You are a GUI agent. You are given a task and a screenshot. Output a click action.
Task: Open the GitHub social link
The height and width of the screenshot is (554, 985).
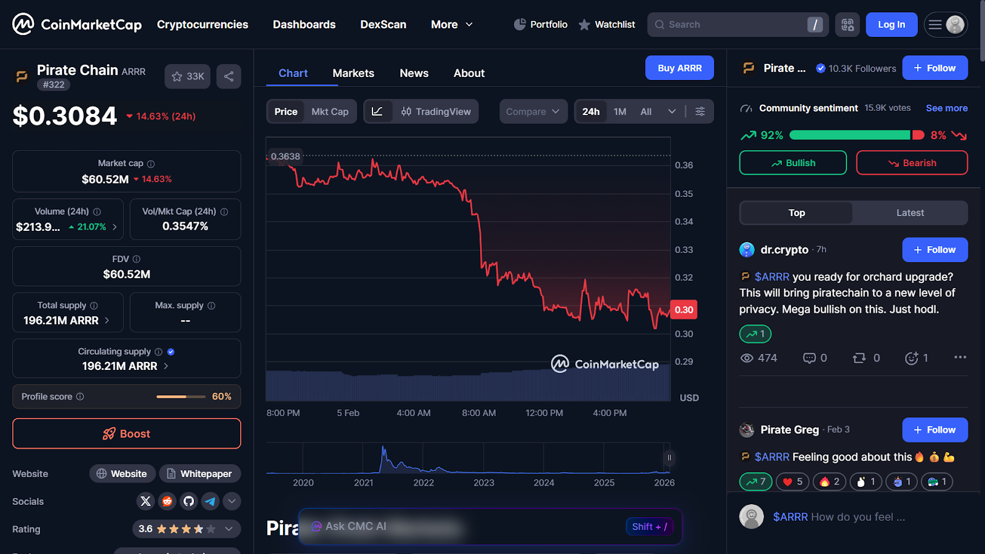tap(189, 501)
